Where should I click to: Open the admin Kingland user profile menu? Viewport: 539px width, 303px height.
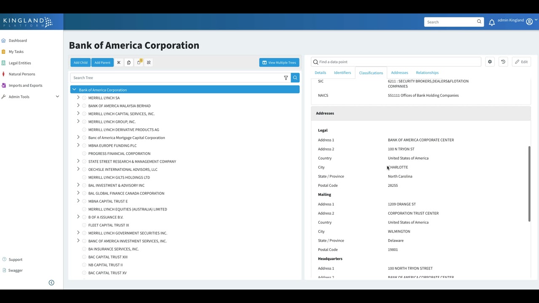(517, 21)
